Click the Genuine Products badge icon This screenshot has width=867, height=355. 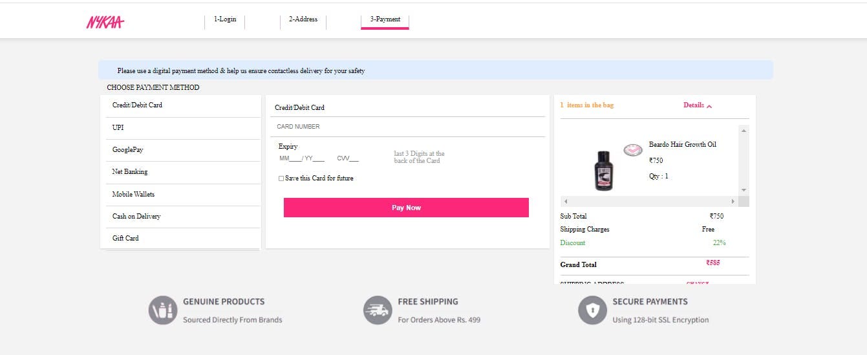coord(162,310)
